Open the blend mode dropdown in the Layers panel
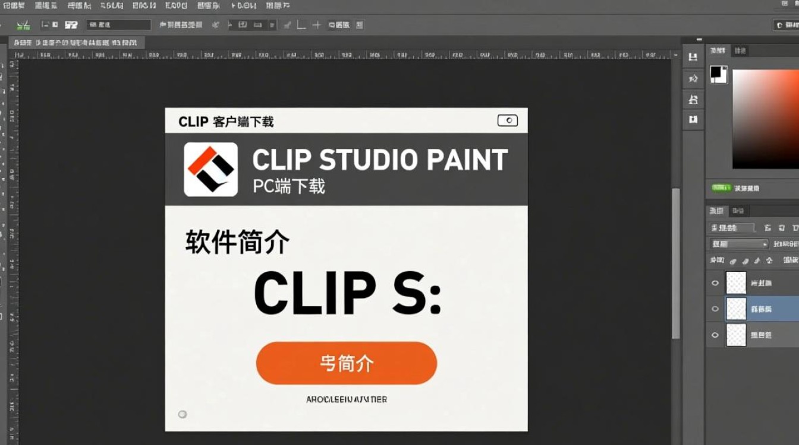The width and height of the screenshot is (799, 445). pos(737,243)
